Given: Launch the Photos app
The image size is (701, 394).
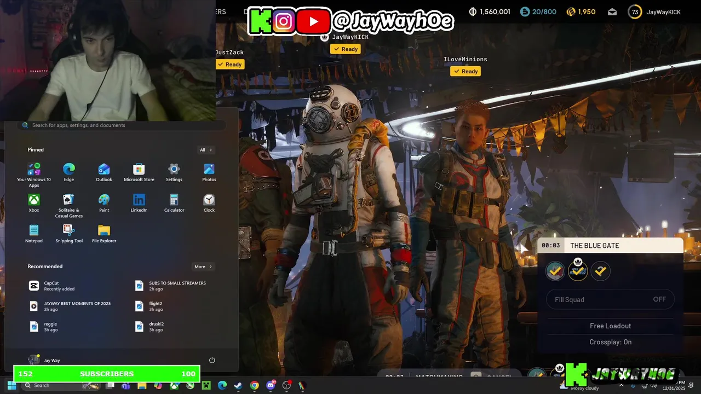Looking at the screenshot, I should 209,172.
